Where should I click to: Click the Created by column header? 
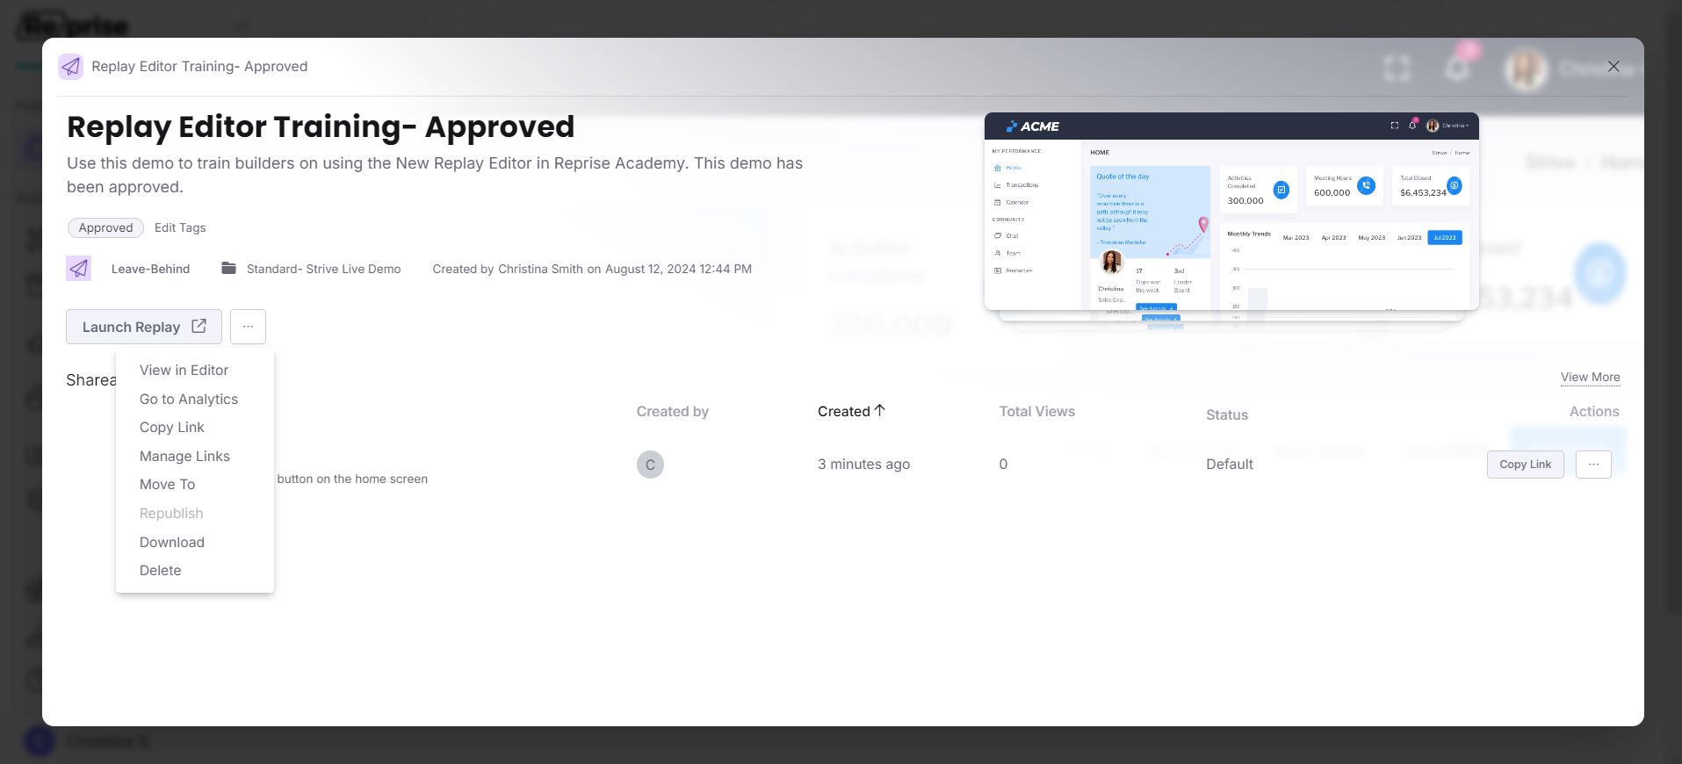[672, 411]
